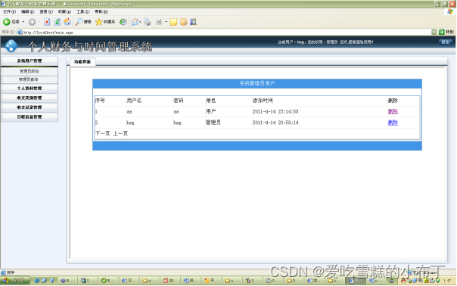Image resolution: width=457 pixels, height=286 pixels.
Task: Click the Stop loading icon
Action: [47, 22]
